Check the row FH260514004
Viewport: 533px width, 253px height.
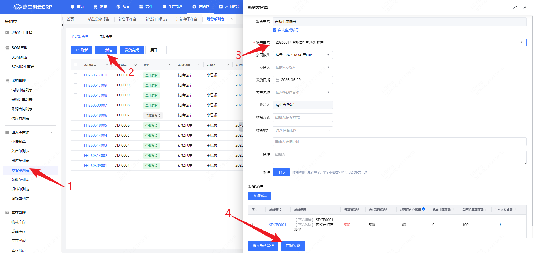(76, 135)
